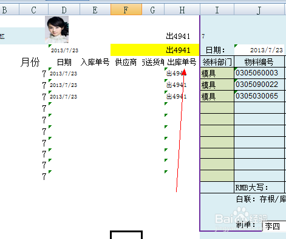Click the 7 cell in column I top row
Image resolution: width=286 pixels, height=239 pixels.
pyautogui.click(x=203, y=36)
